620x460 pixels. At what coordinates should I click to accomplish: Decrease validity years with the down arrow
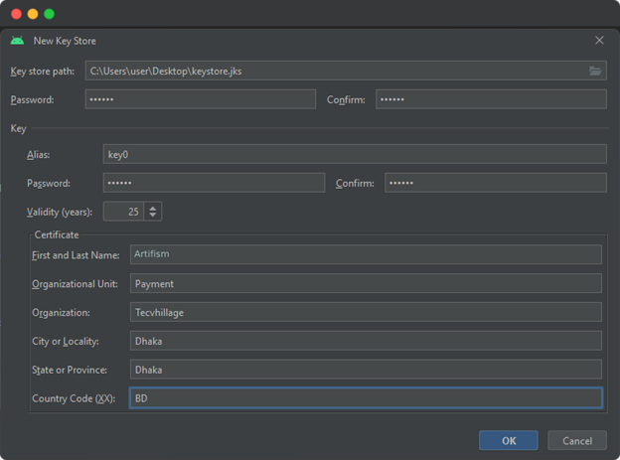[152, 216]
